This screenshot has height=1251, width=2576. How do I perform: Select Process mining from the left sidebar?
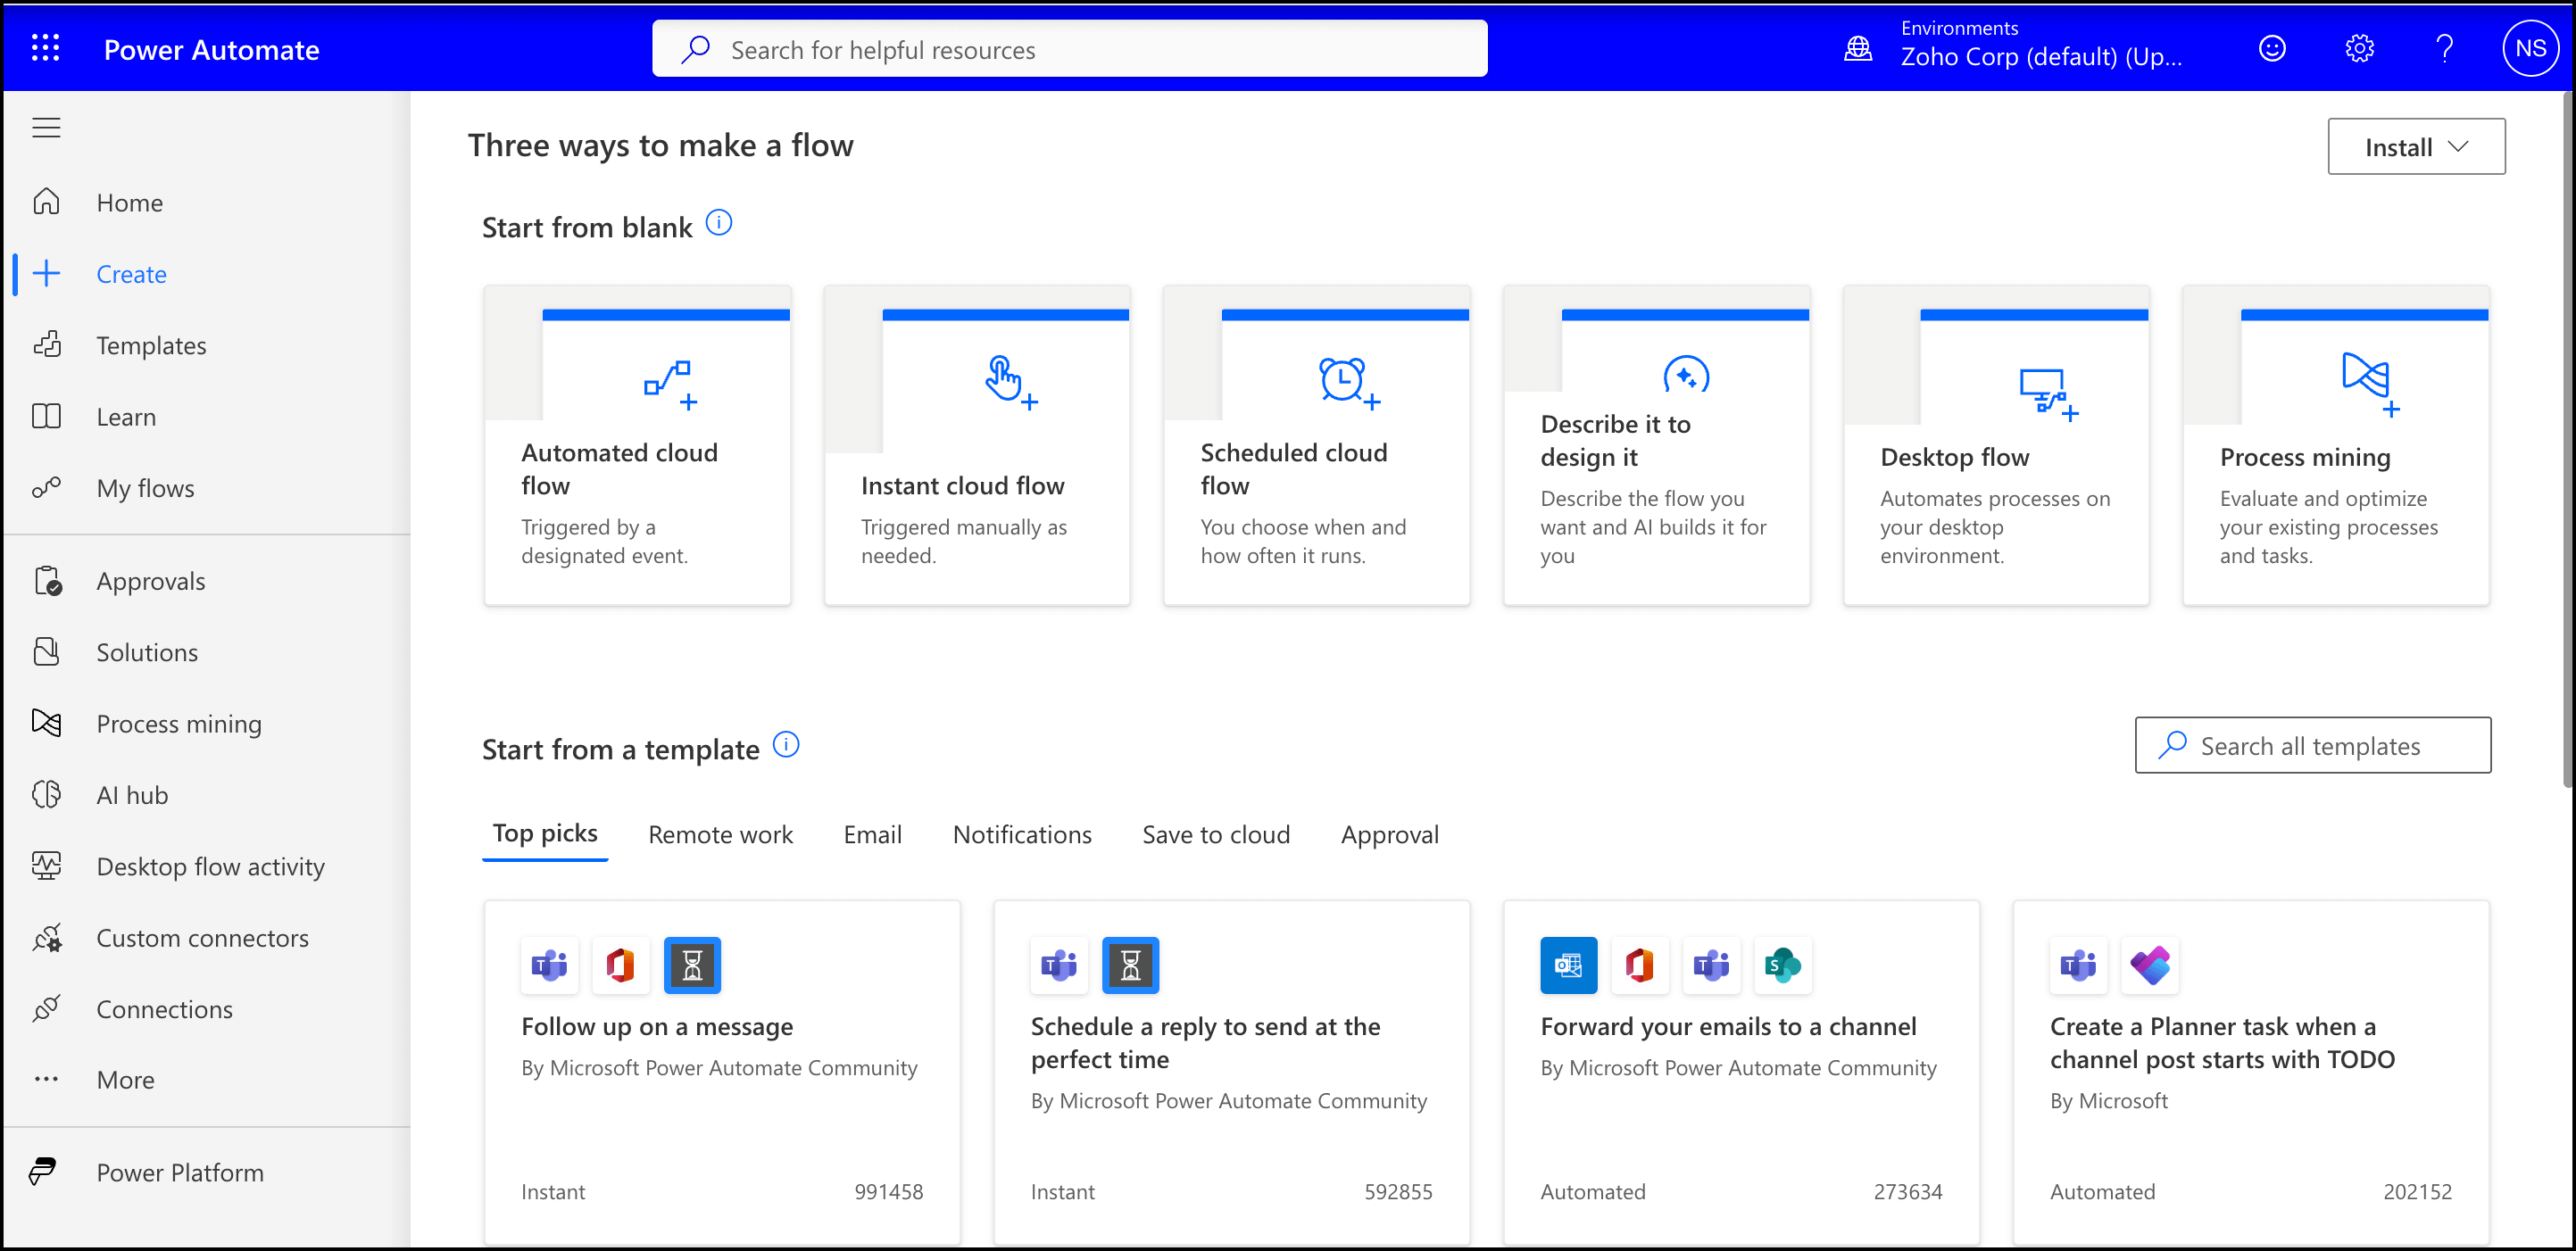(x=178, y=723)
